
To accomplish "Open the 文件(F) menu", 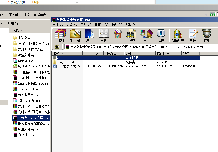I will (58, 25).
